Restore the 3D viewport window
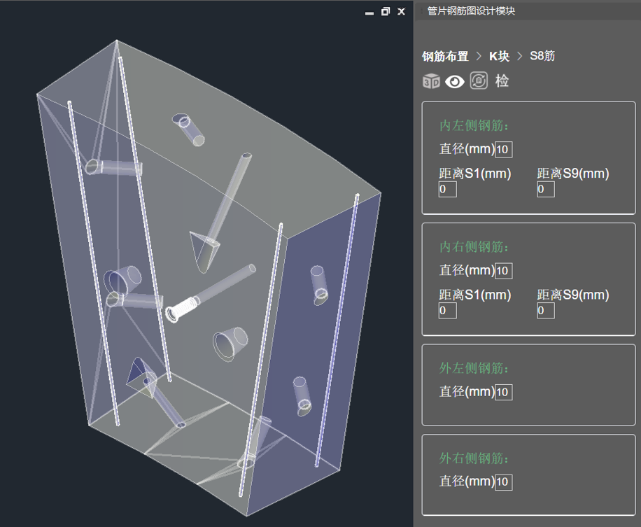Screen dimensions: 641x527 385,11
